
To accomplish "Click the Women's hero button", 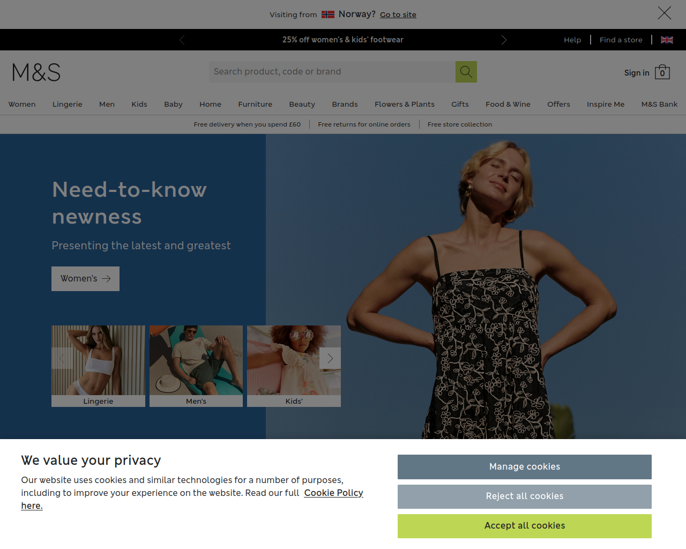I will click(85, 279).
